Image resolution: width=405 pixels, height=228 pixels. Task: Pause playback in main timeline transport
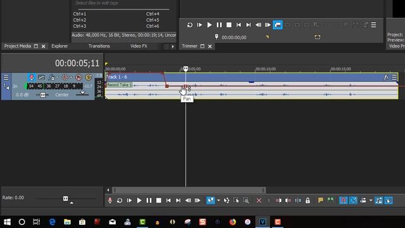click(149, 200)
